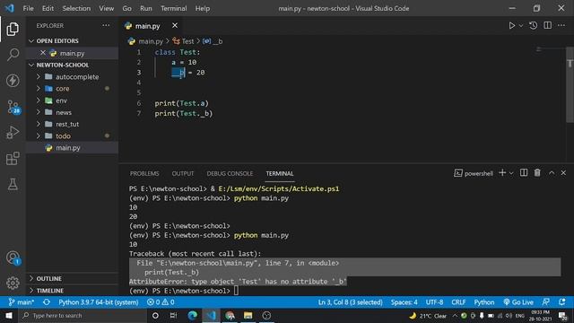Expand the env folder
The image size is (574, 323).
click(72, 100)
